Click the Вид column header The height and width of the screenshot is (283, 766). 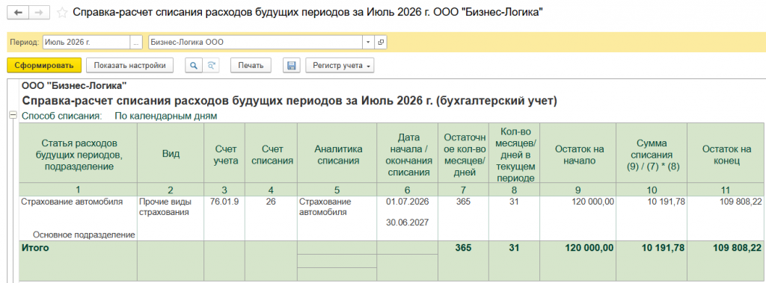(171, 154)
